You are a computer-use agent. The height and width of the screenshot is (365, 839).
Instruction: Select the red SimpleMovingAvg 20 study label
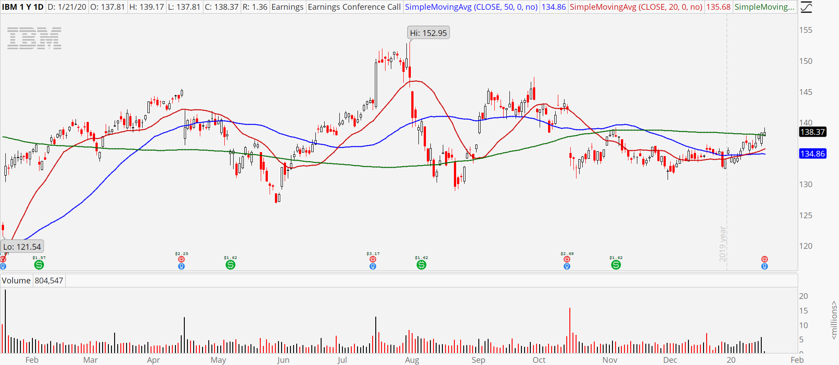636,7
